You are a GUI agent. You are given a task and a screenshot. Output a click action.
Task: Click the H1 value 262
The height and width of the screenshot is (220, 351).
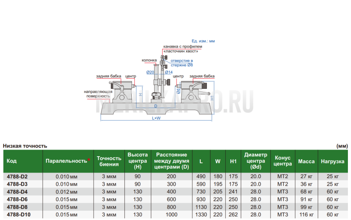coord(233,215)
